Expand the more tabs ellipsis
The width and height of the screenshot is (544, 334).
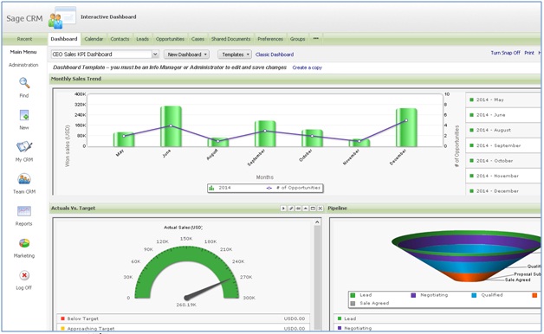click(315, 38)
